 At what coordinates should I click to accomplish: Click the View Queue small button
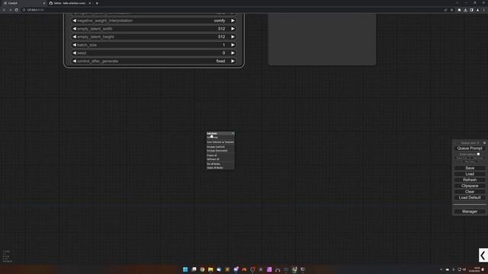478,158
